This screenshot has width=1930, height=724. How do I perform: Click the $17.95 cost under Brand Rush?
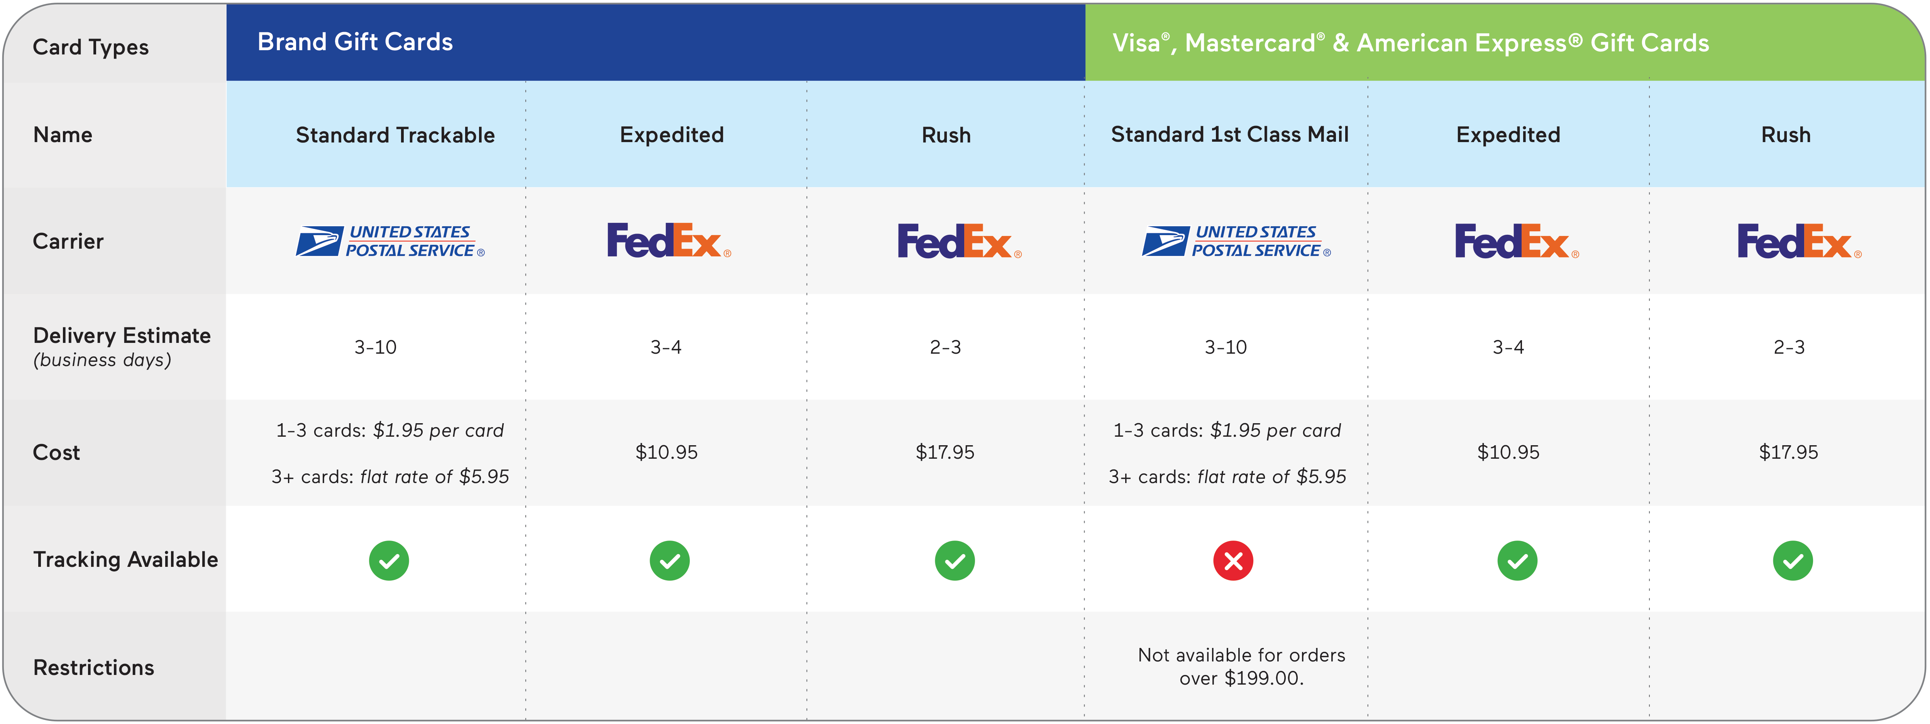click(945, 452)
